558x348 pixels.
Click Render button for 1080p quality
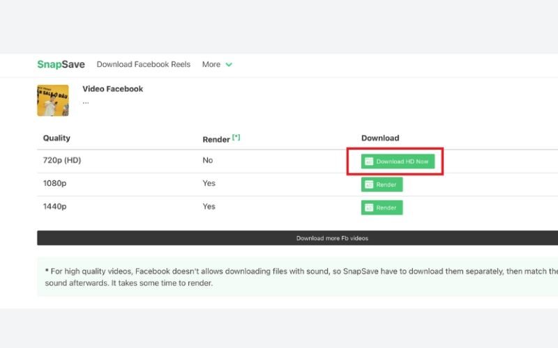coord(382,184)
